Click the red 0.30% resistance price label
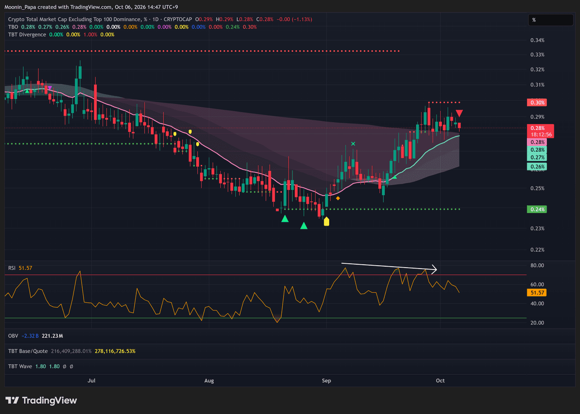The width and height of the screenshot is (580, 414). pos(537,102)
